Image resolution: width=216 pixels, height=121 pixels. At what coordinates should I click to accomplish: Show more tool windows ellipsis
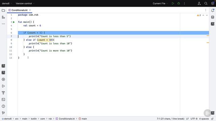tap(3, 24)
